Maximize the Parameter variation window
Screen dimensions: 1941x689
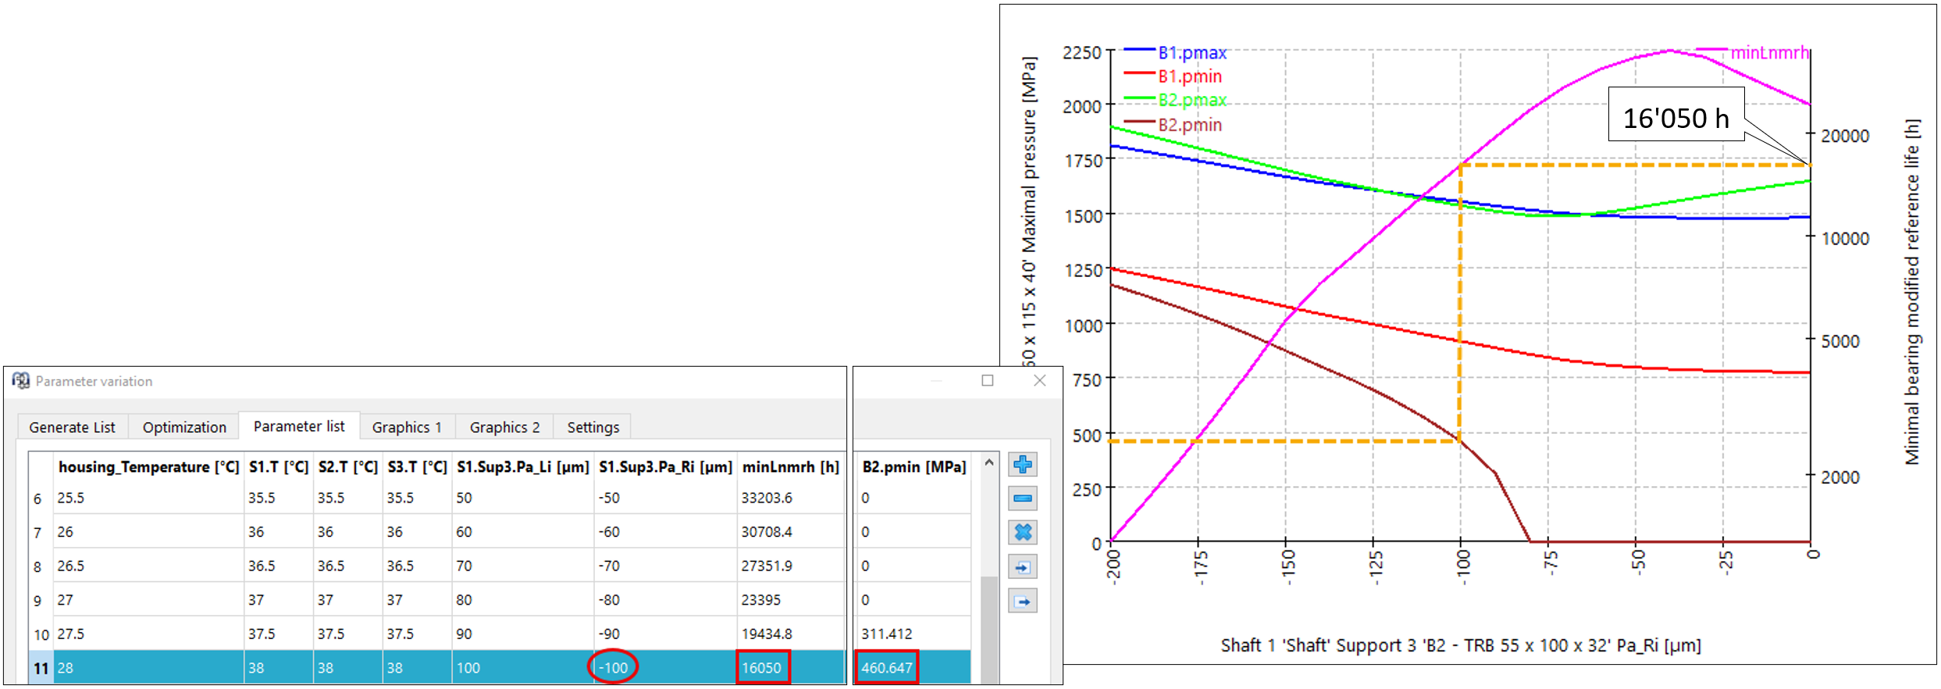coord(988,381)
